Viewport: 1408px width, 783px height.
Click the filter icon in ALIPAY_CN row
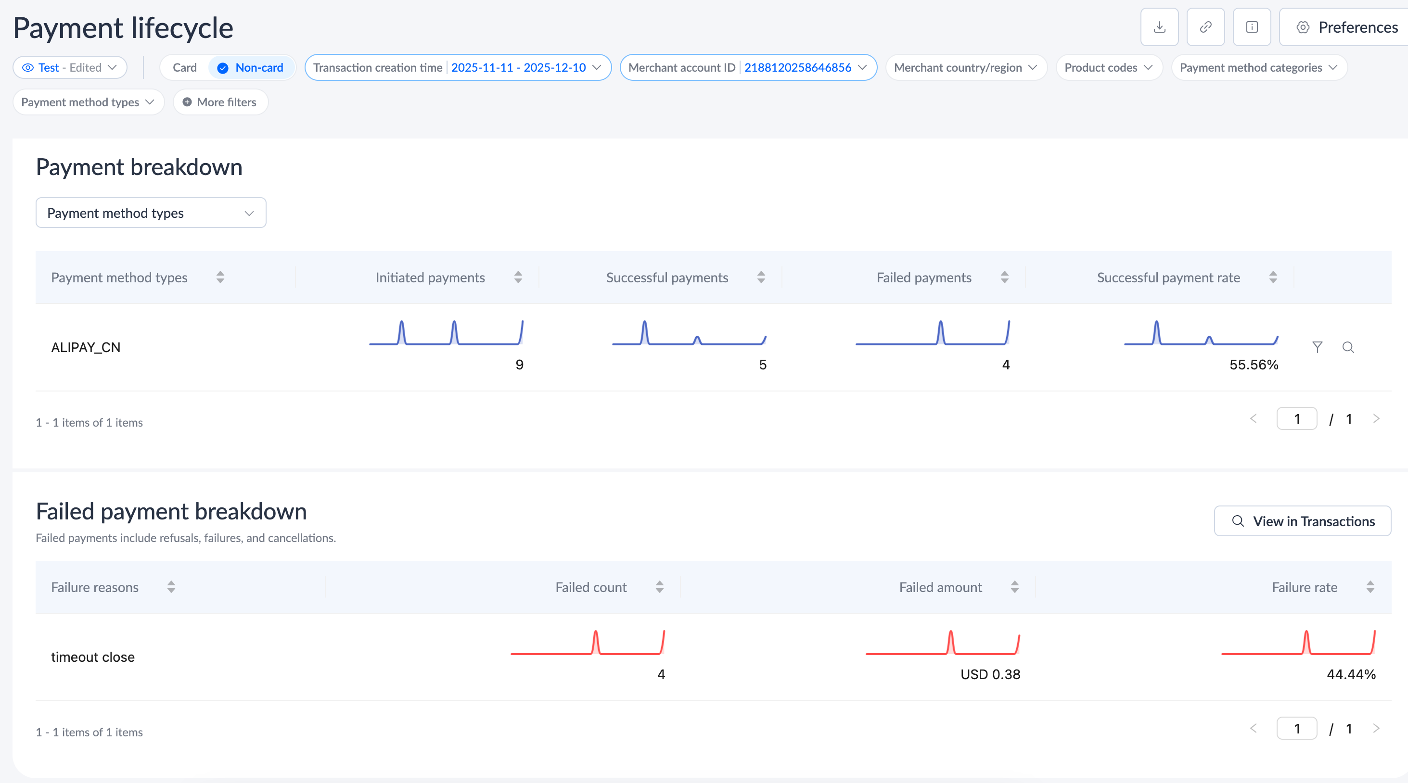(1317, 347)
